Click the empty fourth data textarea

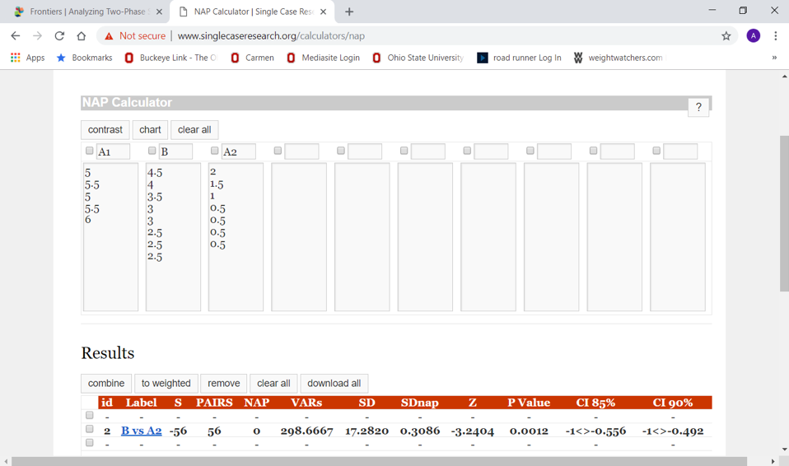[299, 236]
